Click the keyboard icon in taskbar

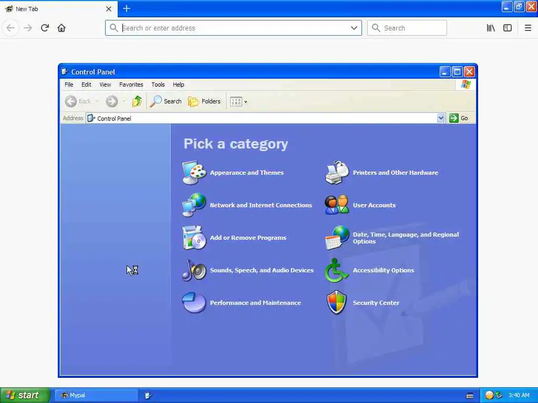(470, 396)
